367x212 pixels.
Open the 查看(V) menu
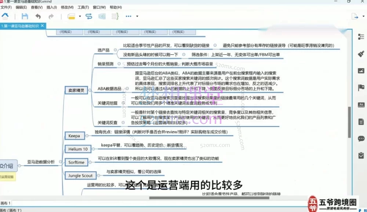tap(37, 7)
